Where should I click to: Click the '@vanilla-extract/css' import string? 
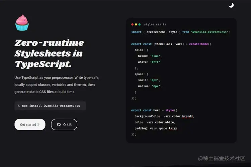point(210,32)
